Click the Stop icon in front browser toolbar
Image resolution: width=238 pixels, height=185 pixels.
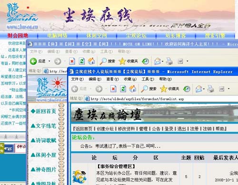[x=113, y=89]
